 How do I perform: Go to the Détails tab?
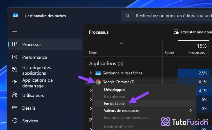29,108
